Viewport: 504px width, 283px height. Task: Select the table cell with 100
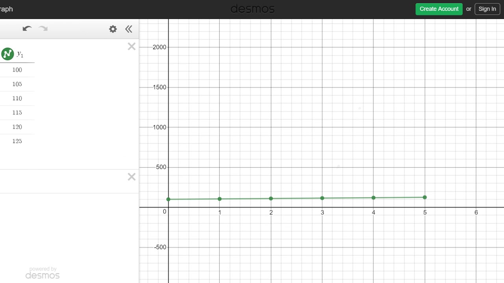click(17, 70)
